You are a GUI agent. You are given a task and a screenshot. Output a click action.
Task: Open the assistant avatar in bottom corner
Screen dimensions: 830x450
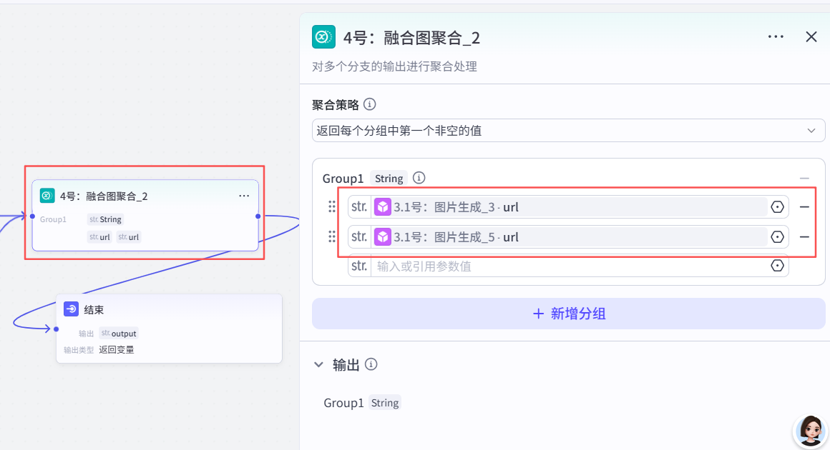pos(811,431)
